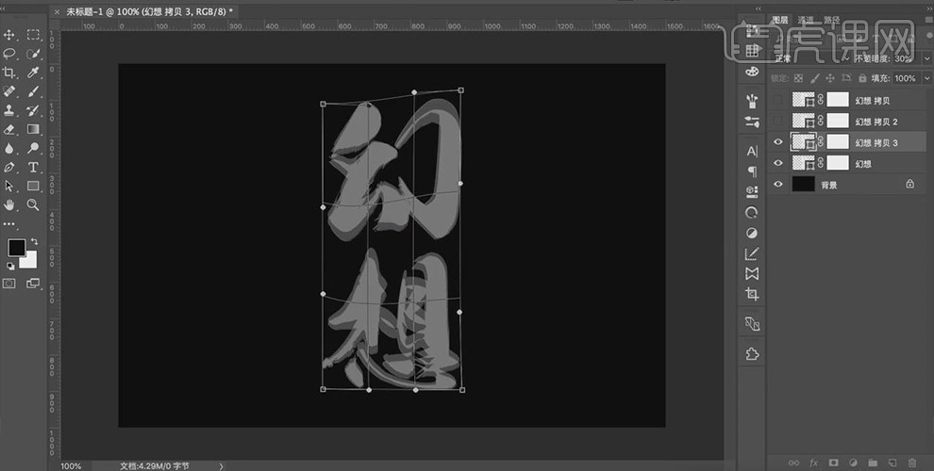Create a new layer group folder
This screenshot has height=471, width=934.
pos(873,463)
